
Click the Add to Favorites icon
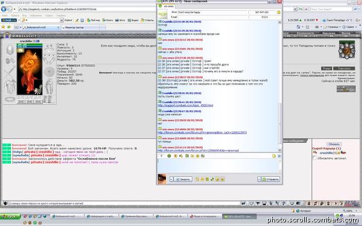pyautogui.click(x=9, y=27)
